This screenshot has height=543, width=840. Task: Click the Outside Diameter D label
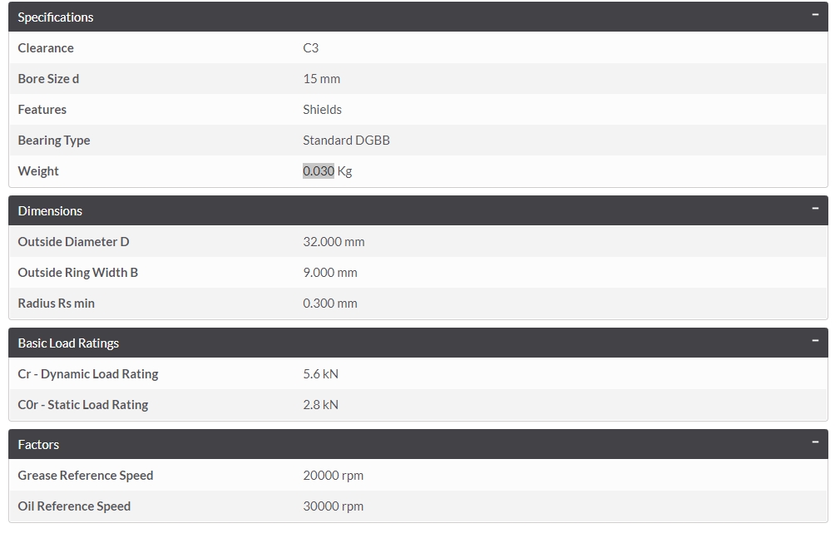coord(73,242)
